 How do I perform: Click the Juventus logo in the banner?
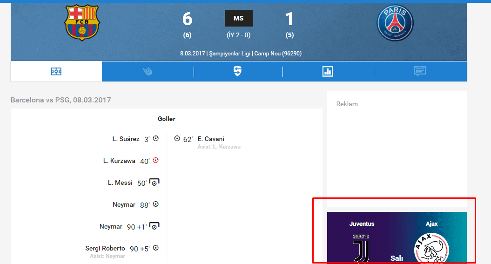361,248
